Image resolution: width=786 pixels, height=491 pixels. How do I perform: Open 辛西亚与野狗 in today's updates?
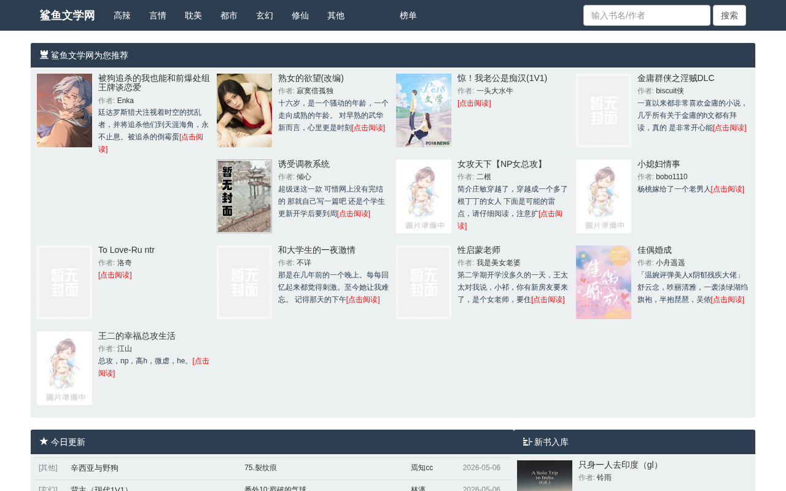pos(95,468)
